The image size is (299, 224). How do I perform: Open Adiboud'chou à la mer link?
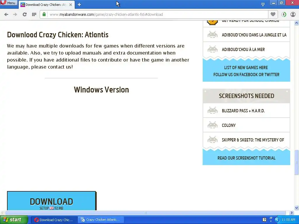243,50
